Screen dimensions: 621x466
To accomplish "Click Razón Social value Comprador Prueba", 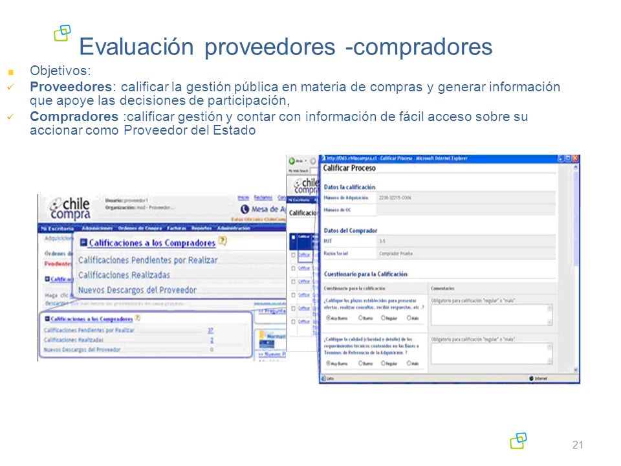I will (396, 254).
